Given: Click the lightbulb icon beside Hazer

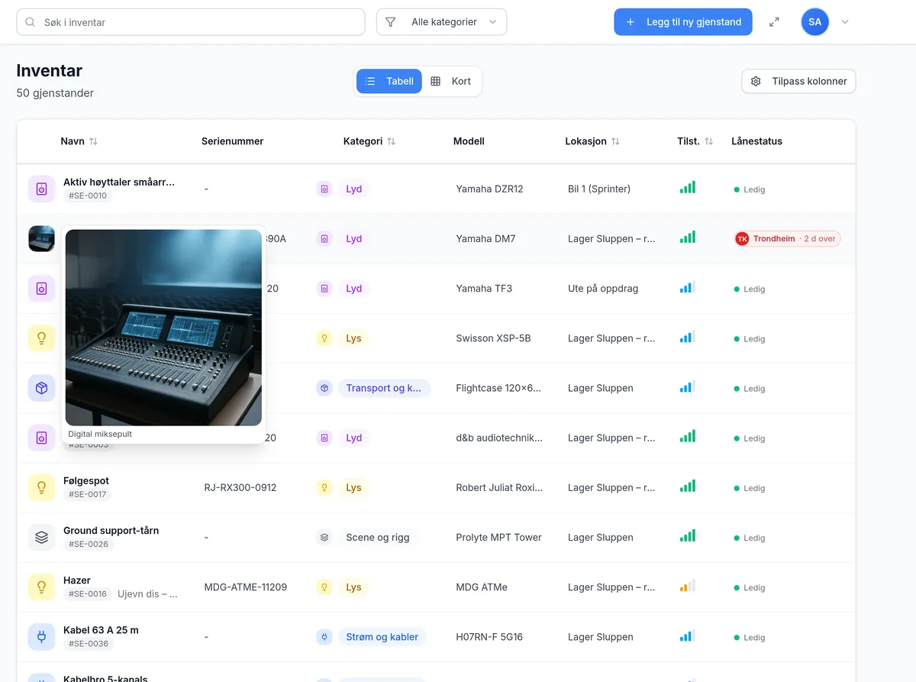Looking at the screenshot, I should tap(41, 587).
